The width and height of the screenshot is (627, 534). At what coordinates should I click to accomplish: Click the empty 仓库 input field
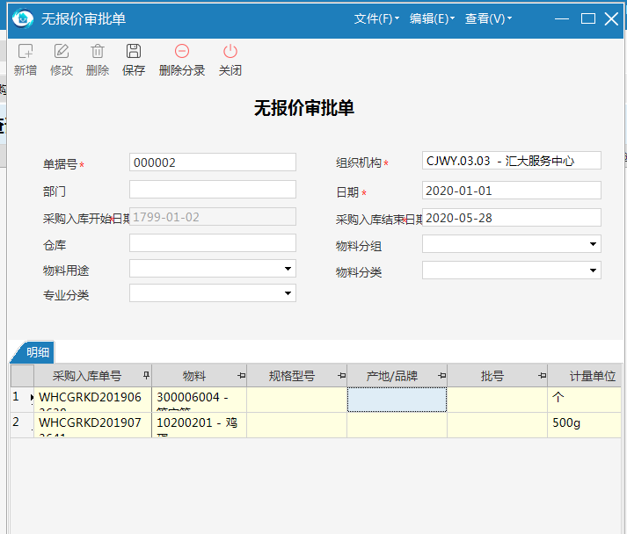click(x=213, y=243)
